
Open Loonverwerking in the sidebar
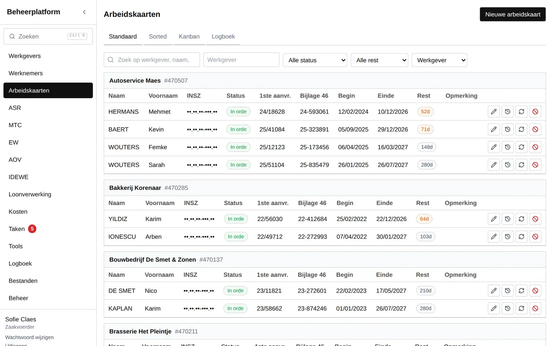coord(48,194)
